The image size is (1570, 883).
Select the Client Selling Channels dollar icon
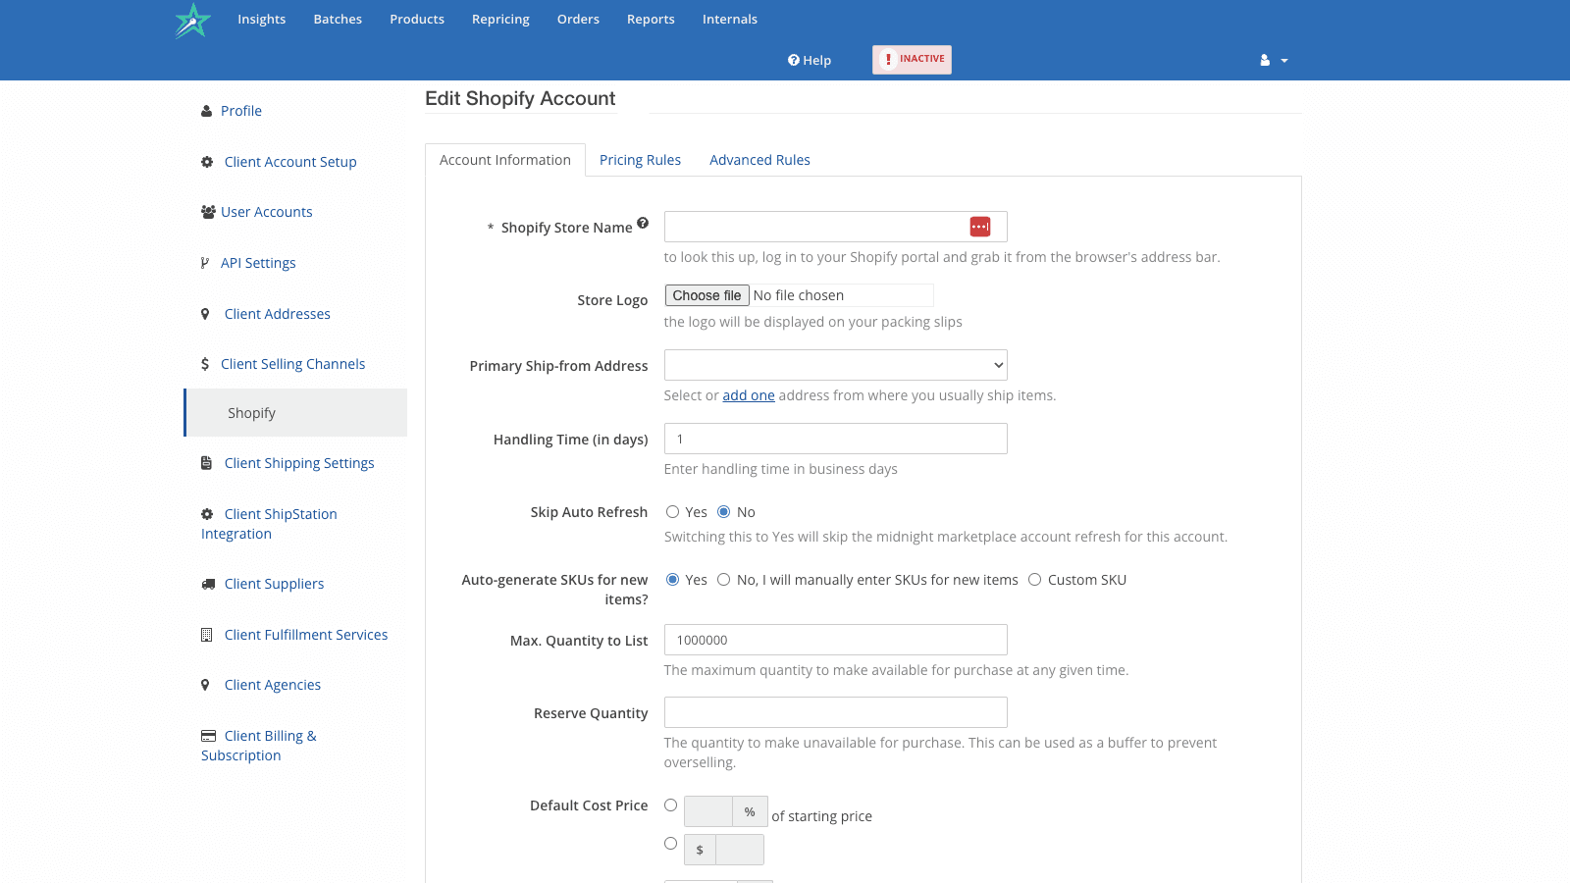click(x=205, y=363)
